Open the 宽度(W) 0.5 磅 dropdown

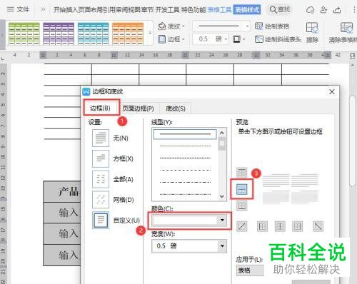[x=189, y=246]
